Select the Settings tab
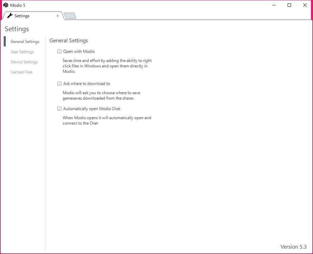Image resolution: width=313 pixels, height=254 pixels. pyautogui.click(x=33, y=16)
